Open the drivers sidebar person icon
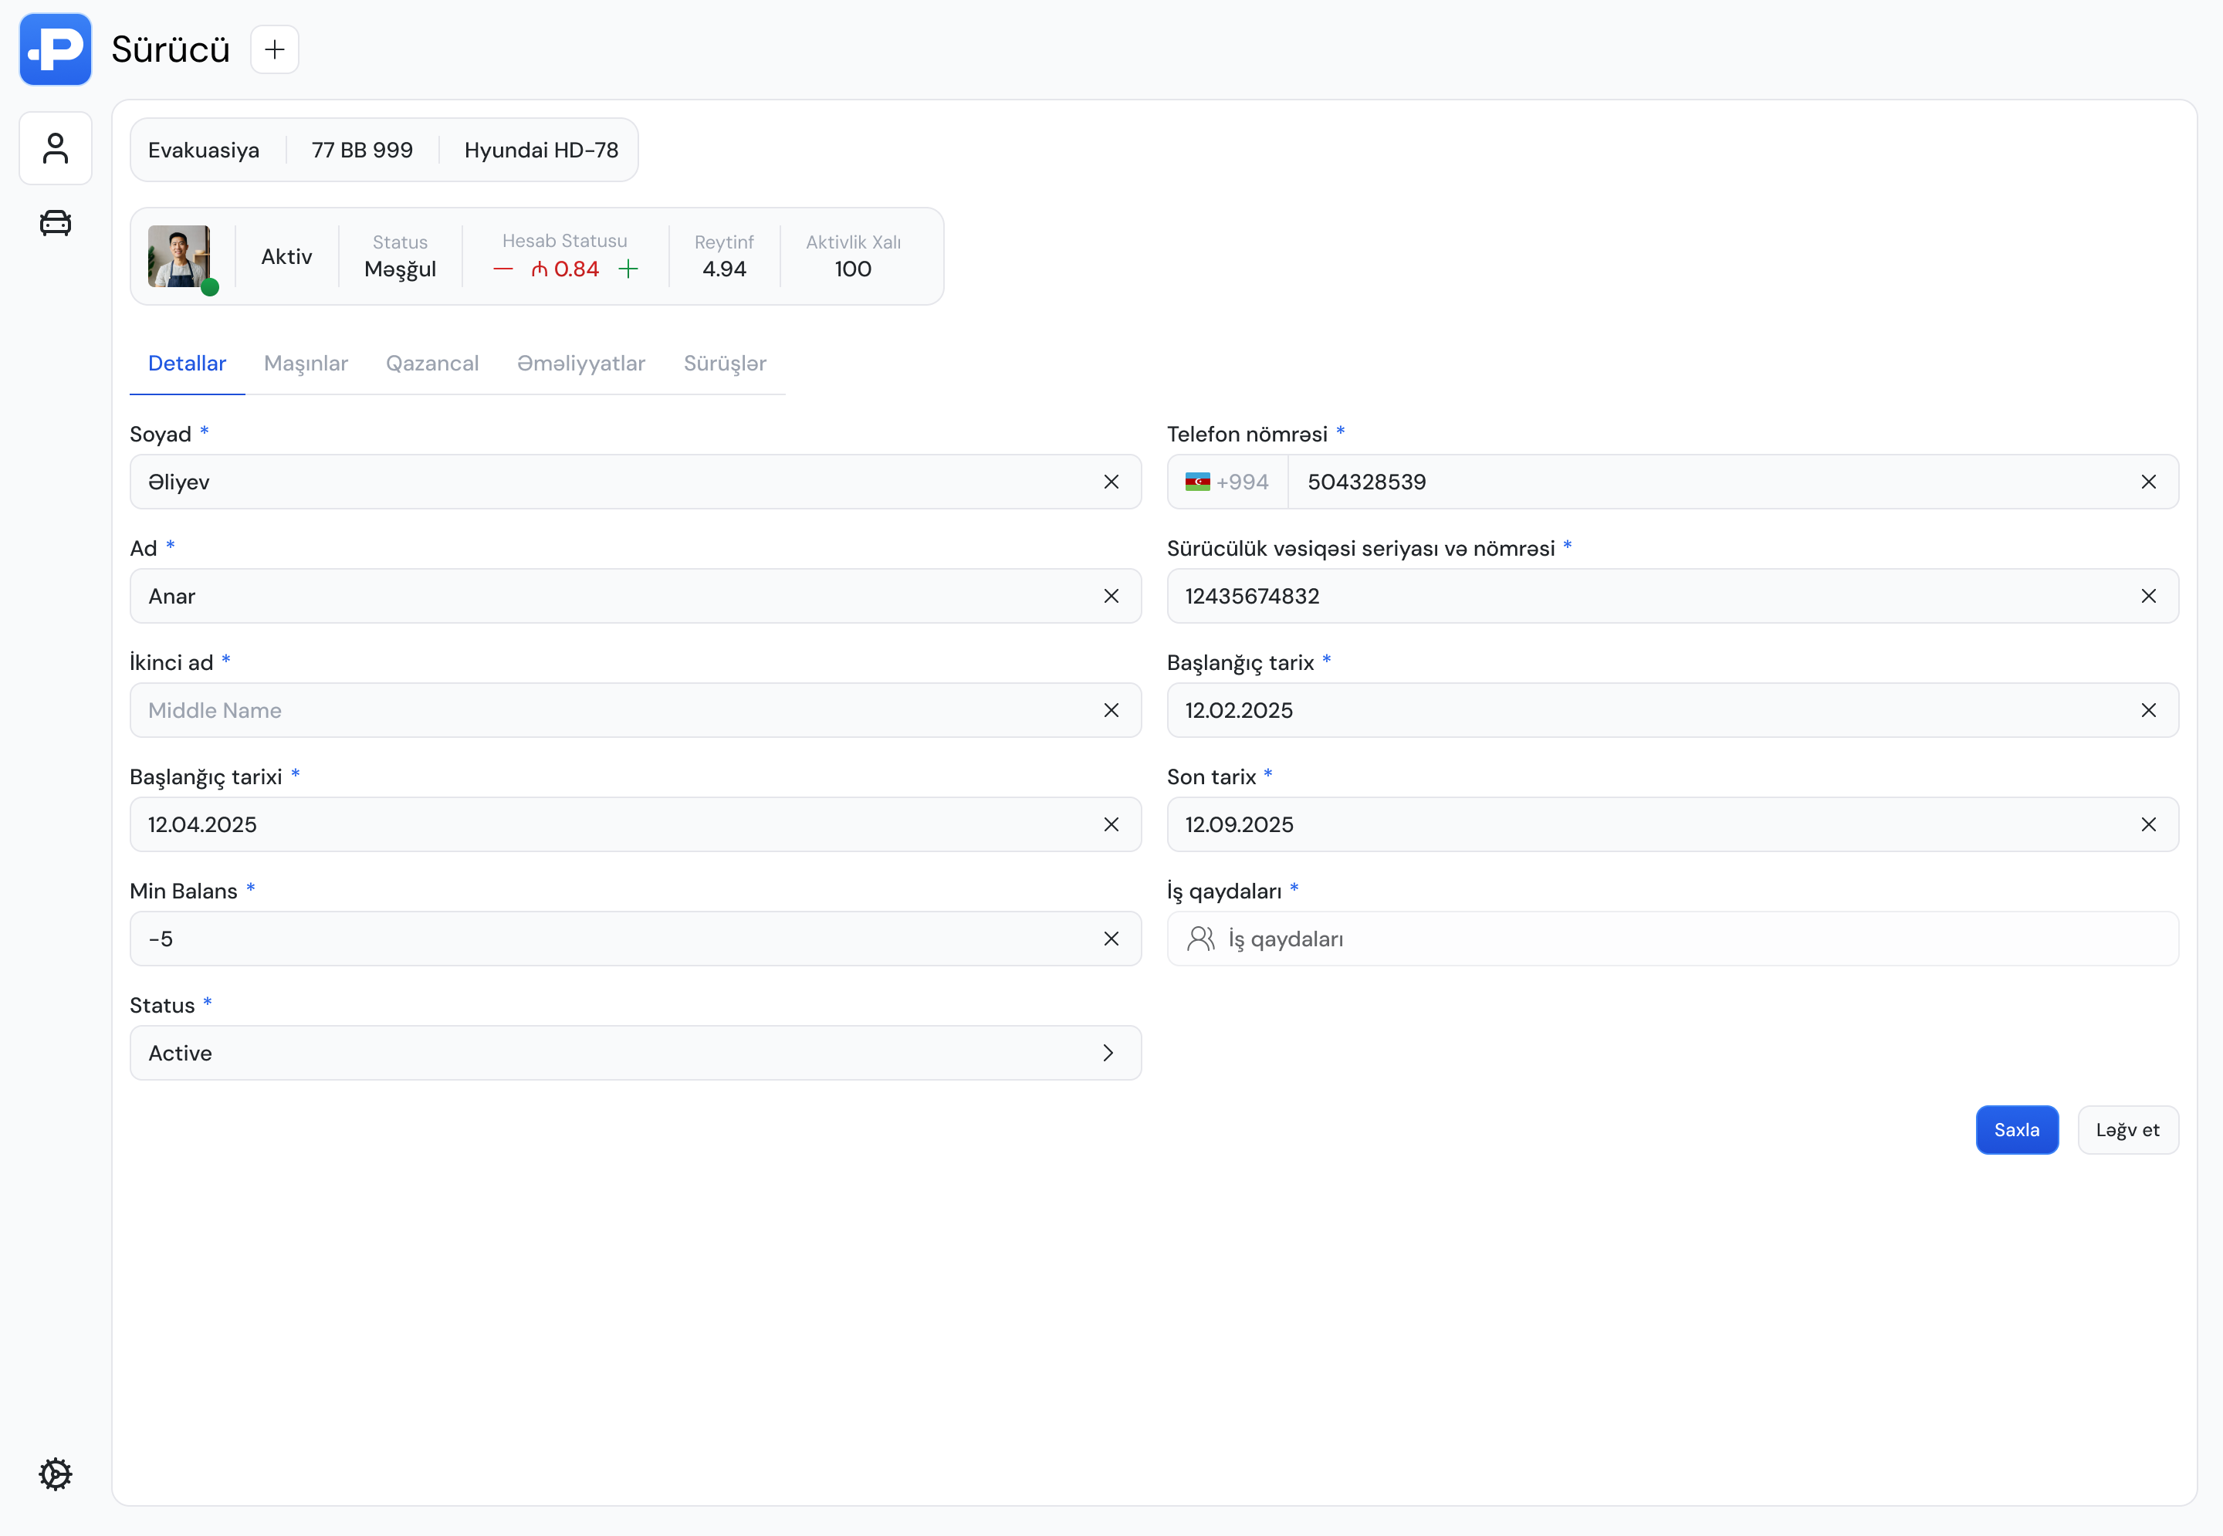The image size is (2223, 1536). click(55, 148)
